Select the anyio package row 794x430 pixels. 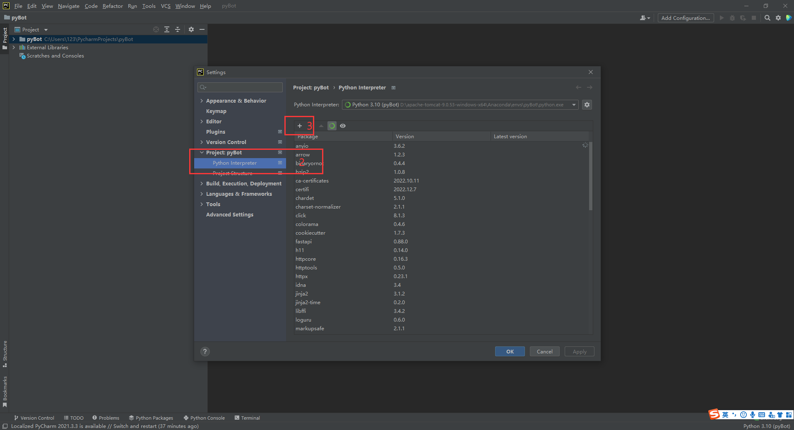click(441, 146)
